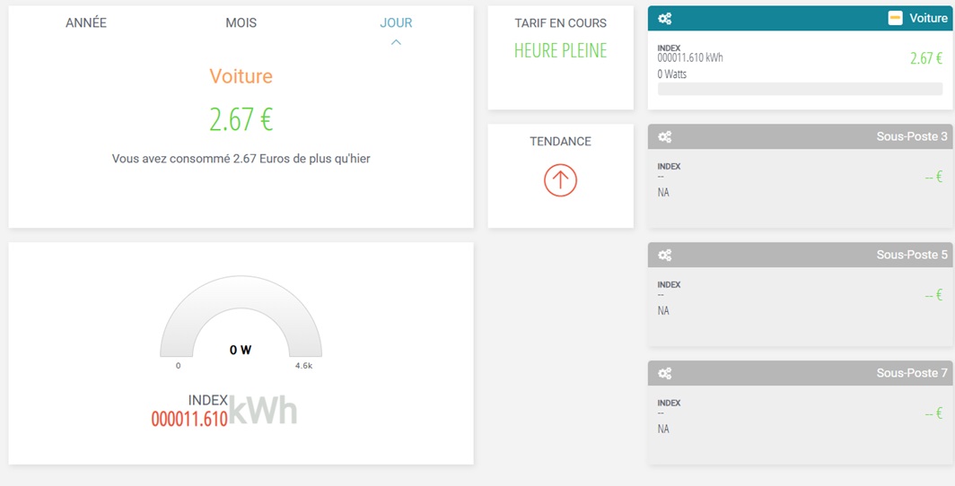
Task: Click the 0 W semicircle gauge
Action: coord(241,317)
